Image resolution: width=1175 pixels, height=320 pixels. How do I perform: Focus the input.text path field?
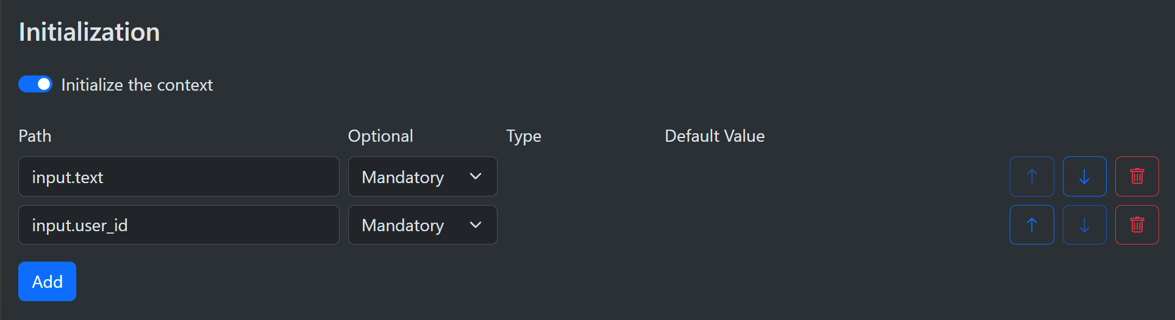(x=179, y=176)
